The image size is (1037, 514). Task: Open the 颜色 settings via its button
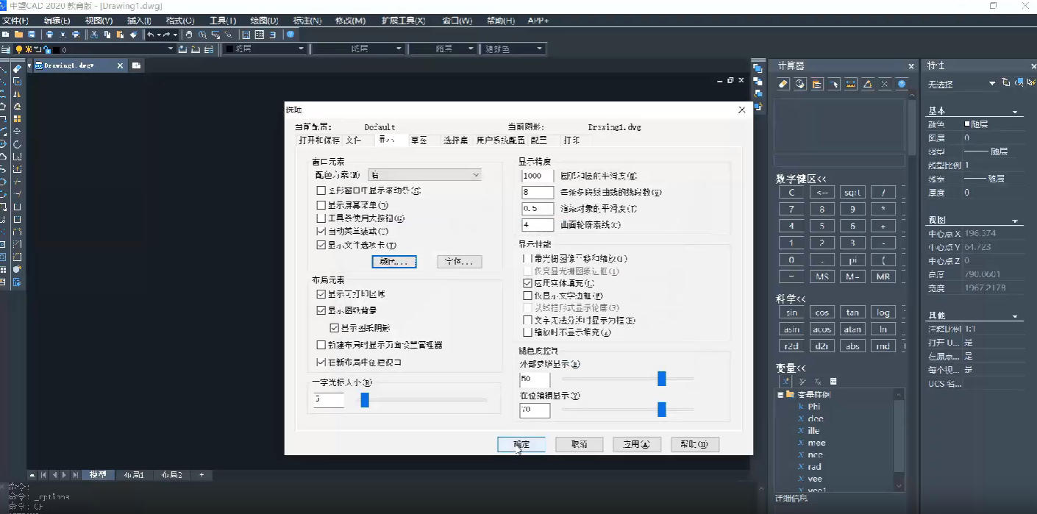(394, 262)
